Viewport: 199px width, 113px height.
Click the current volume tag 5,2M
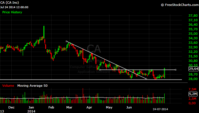pos(193,94)
